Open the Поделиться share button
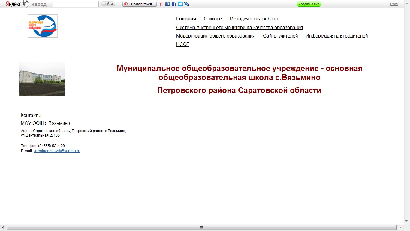 [140, 4]
